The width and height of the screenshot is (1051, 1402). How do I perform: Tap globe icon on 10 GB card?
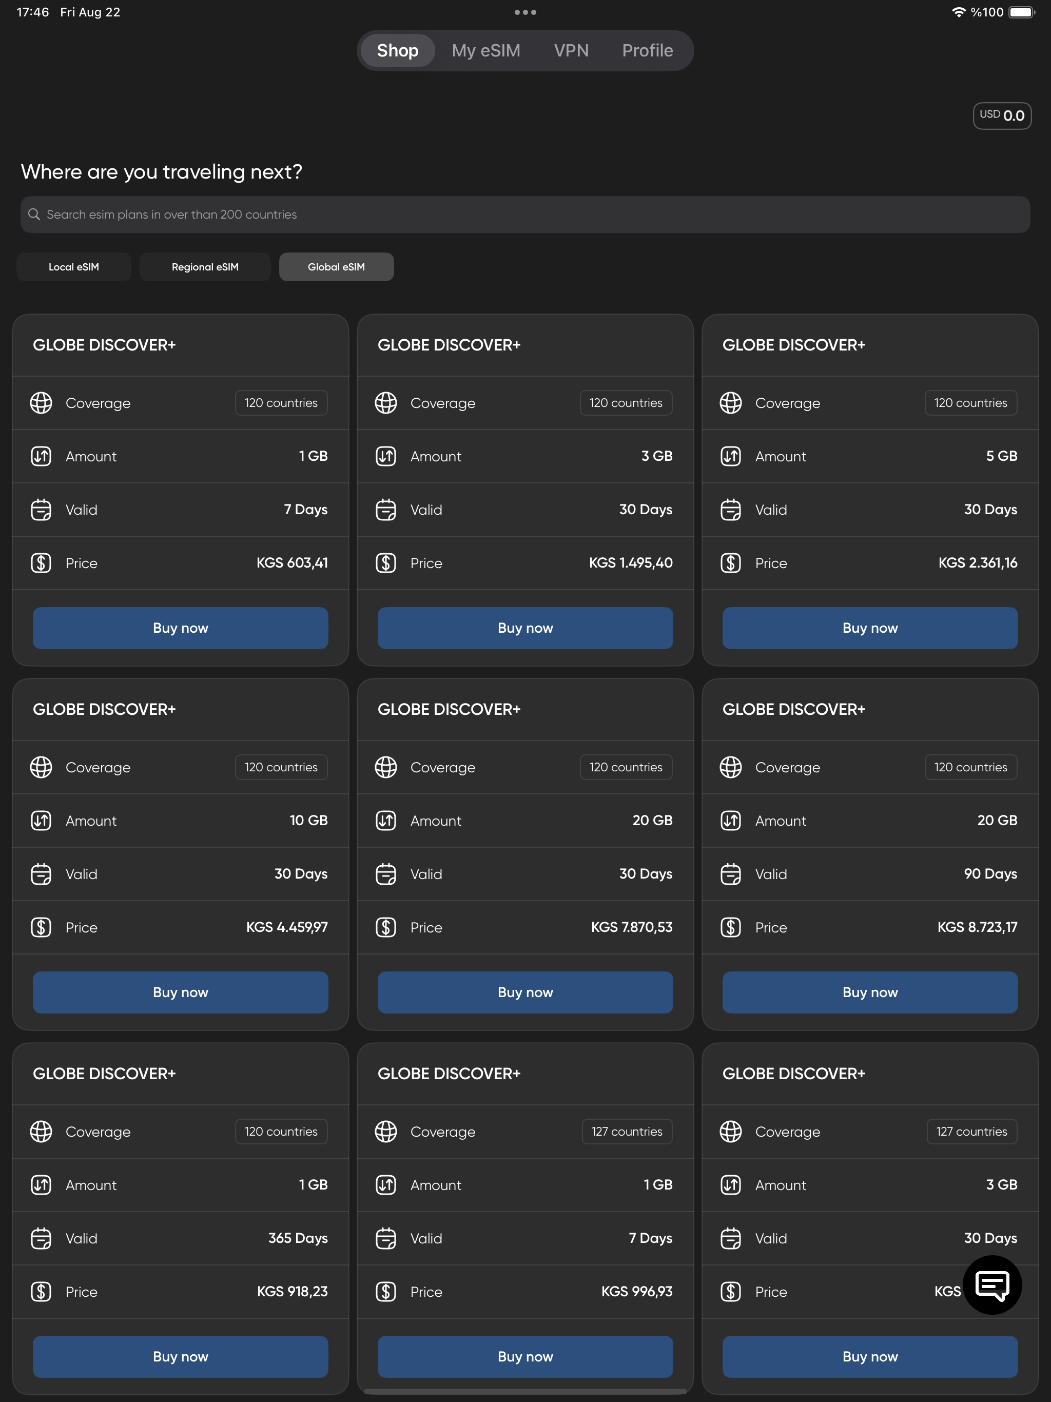[41, 768]
